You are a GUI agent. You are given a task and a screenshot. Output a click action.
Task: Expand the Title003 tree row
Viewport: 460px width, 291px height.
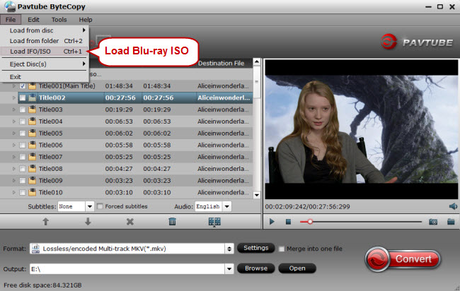13,109
